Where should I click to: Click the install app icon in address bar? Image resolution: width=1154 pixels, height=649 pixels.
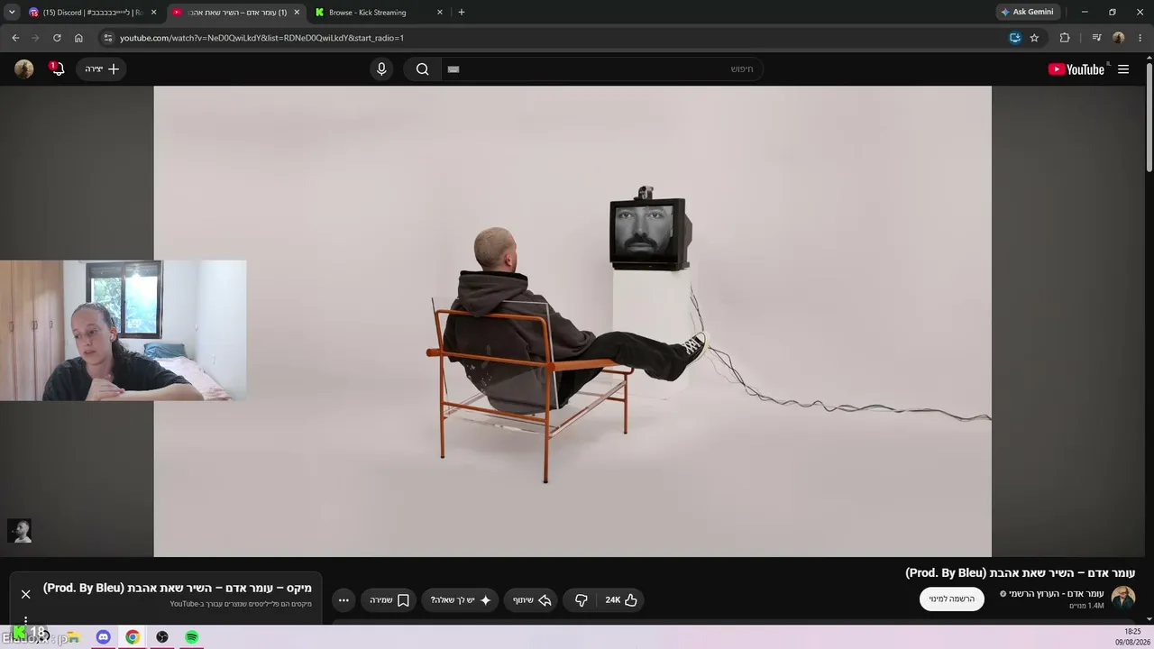coord(1014,38)
